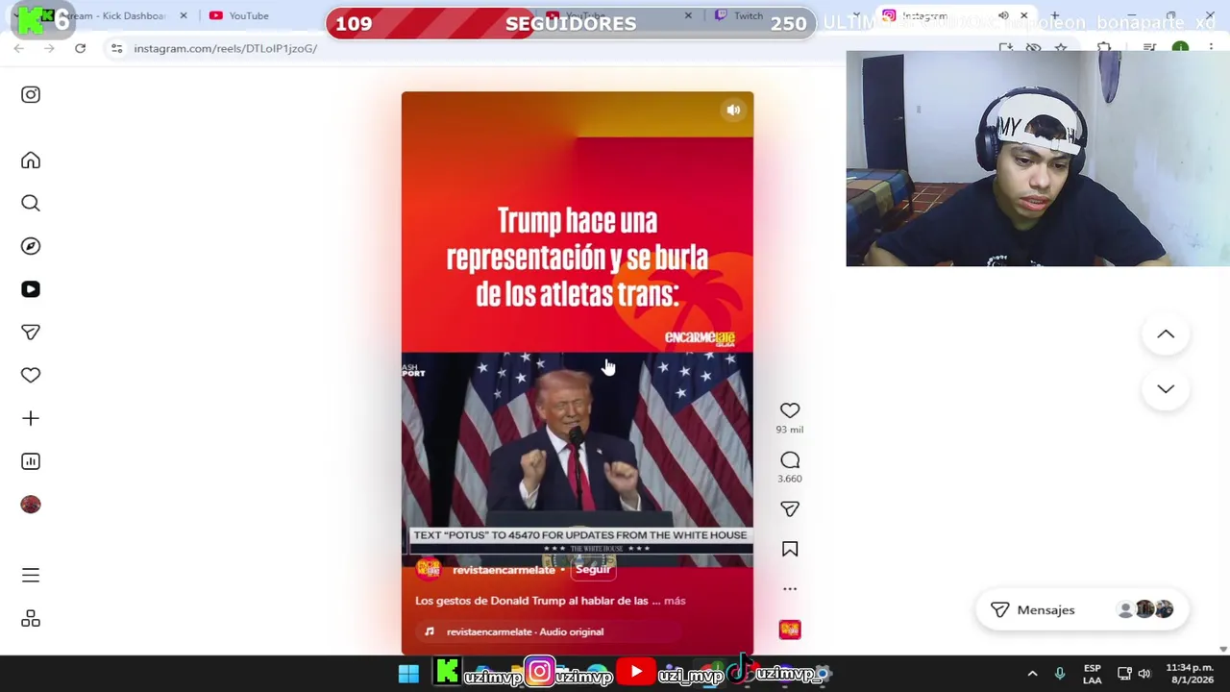This screenshot has width=1230, height=692.
Task: Select the Reels icon in sidebar
Action: pyautogui.click(x=31, y=289)
